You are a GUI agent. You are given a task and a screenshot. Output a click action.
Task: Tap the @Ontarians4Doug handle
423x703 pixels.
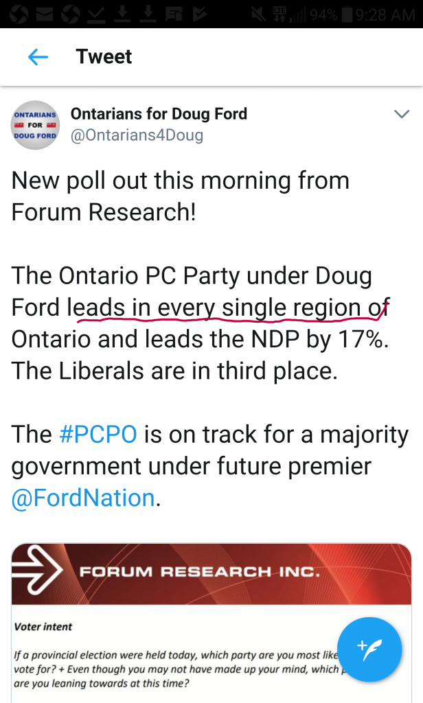(x=137, y=135)
